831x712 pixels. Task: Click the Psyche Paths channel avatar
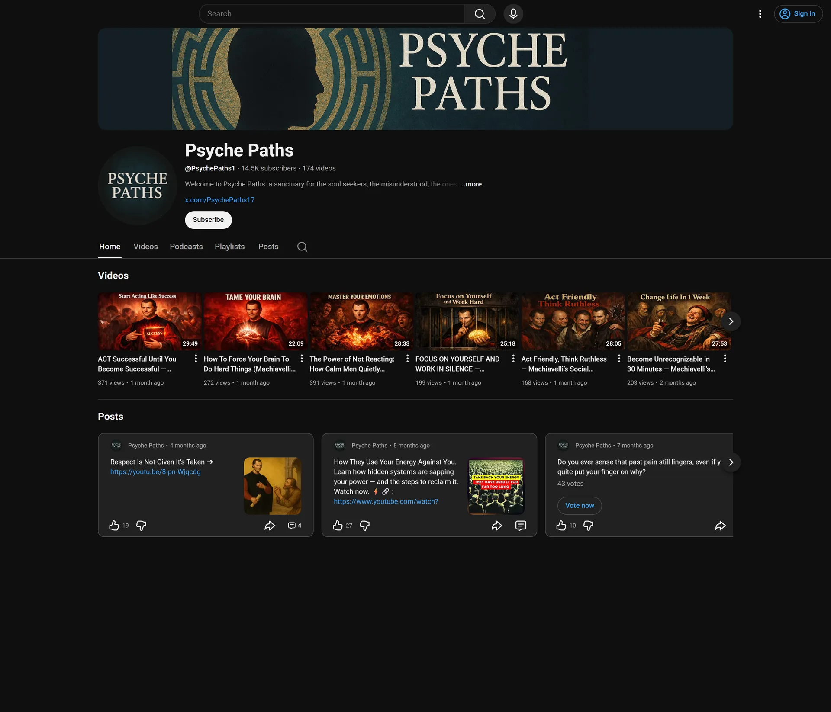[x=138, y=186]
